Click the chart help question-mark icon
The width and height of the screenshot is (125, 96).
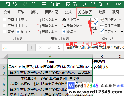(x=93, y=4)
